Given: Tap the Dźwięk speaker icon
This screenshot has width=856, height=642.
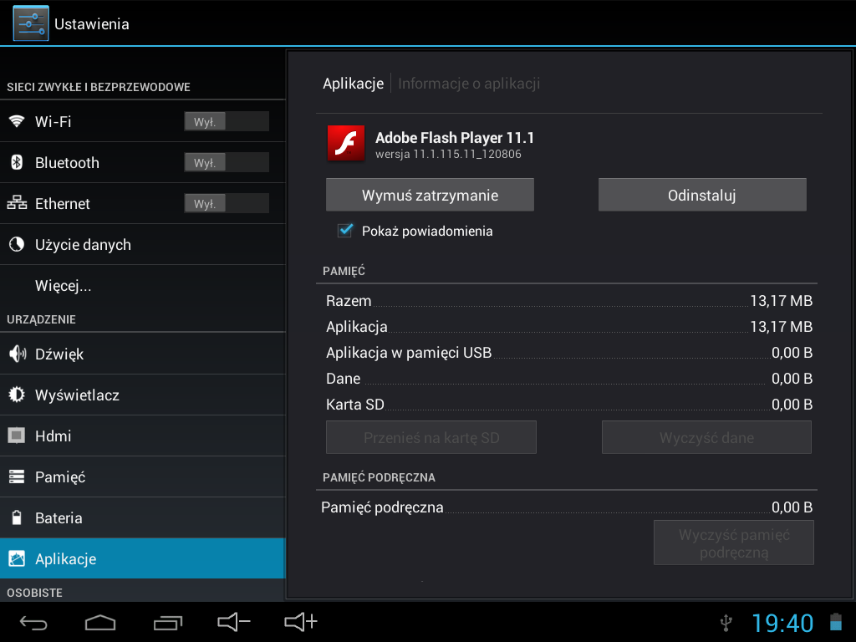Looking at the screenshot, I should tap(17, 354).
